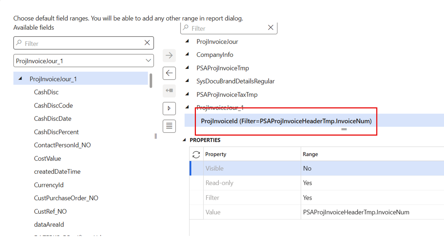Click the right arrow add-field button
Viewport: 444px width, 244px height.
[169, 55]
